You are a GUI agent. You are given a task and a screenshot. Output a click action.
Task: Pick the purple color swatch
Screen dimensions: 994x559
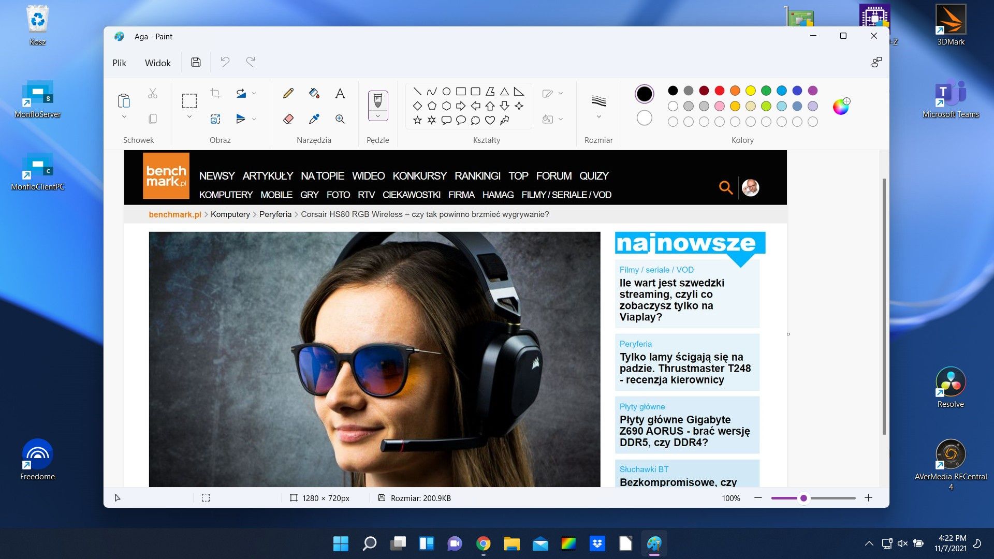click(x=812, y=91)
